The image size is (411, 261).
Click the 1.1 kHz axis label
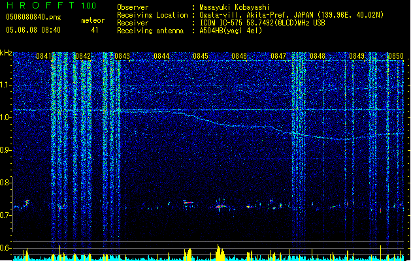[x=5, y=85]
